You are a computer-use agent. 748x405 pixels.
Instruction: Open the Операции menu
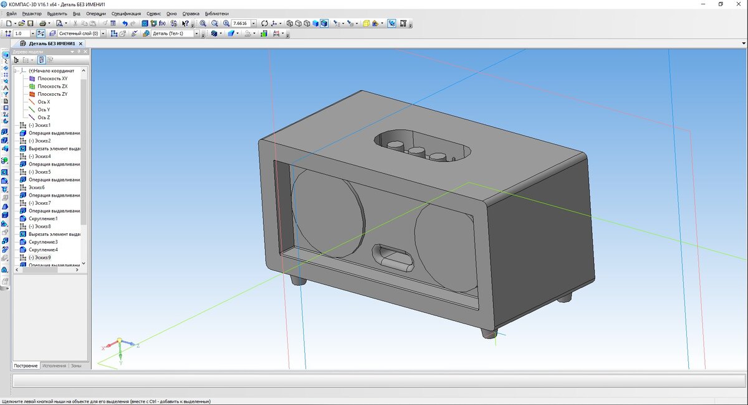click(96, 13)
